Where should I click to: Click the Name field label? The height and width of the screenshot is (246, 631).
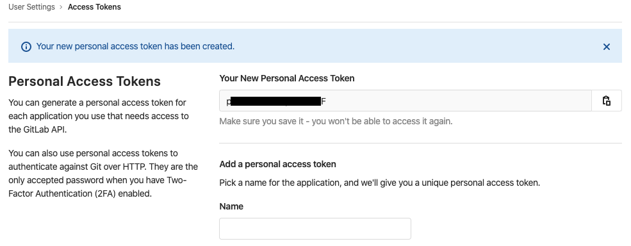click(x=231, y=206)
